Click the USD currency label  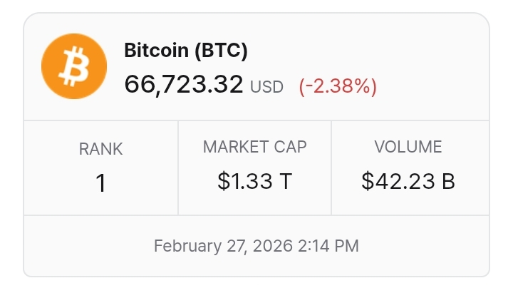click(x=266, y=87)
